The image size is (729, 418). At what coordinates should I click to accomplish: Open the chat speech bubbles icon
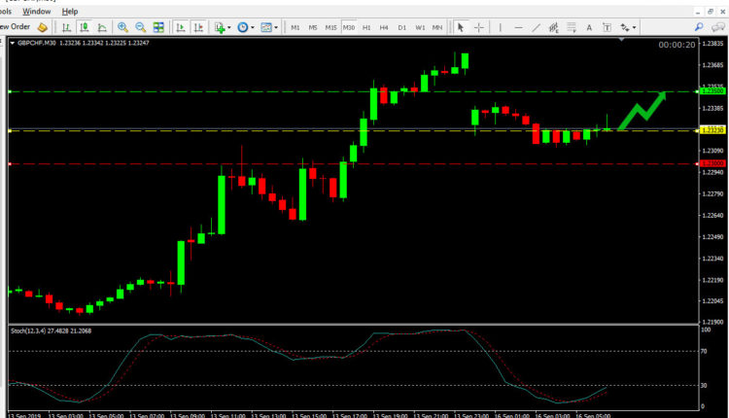coord(718,27)
